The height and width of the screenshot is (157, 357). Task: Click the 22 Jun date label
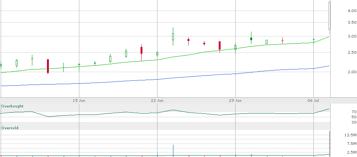point(157,101)
